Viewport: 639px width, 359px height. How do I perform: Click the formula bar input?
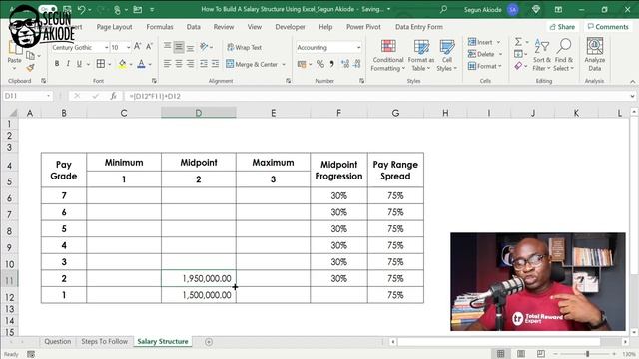(377, 96)
